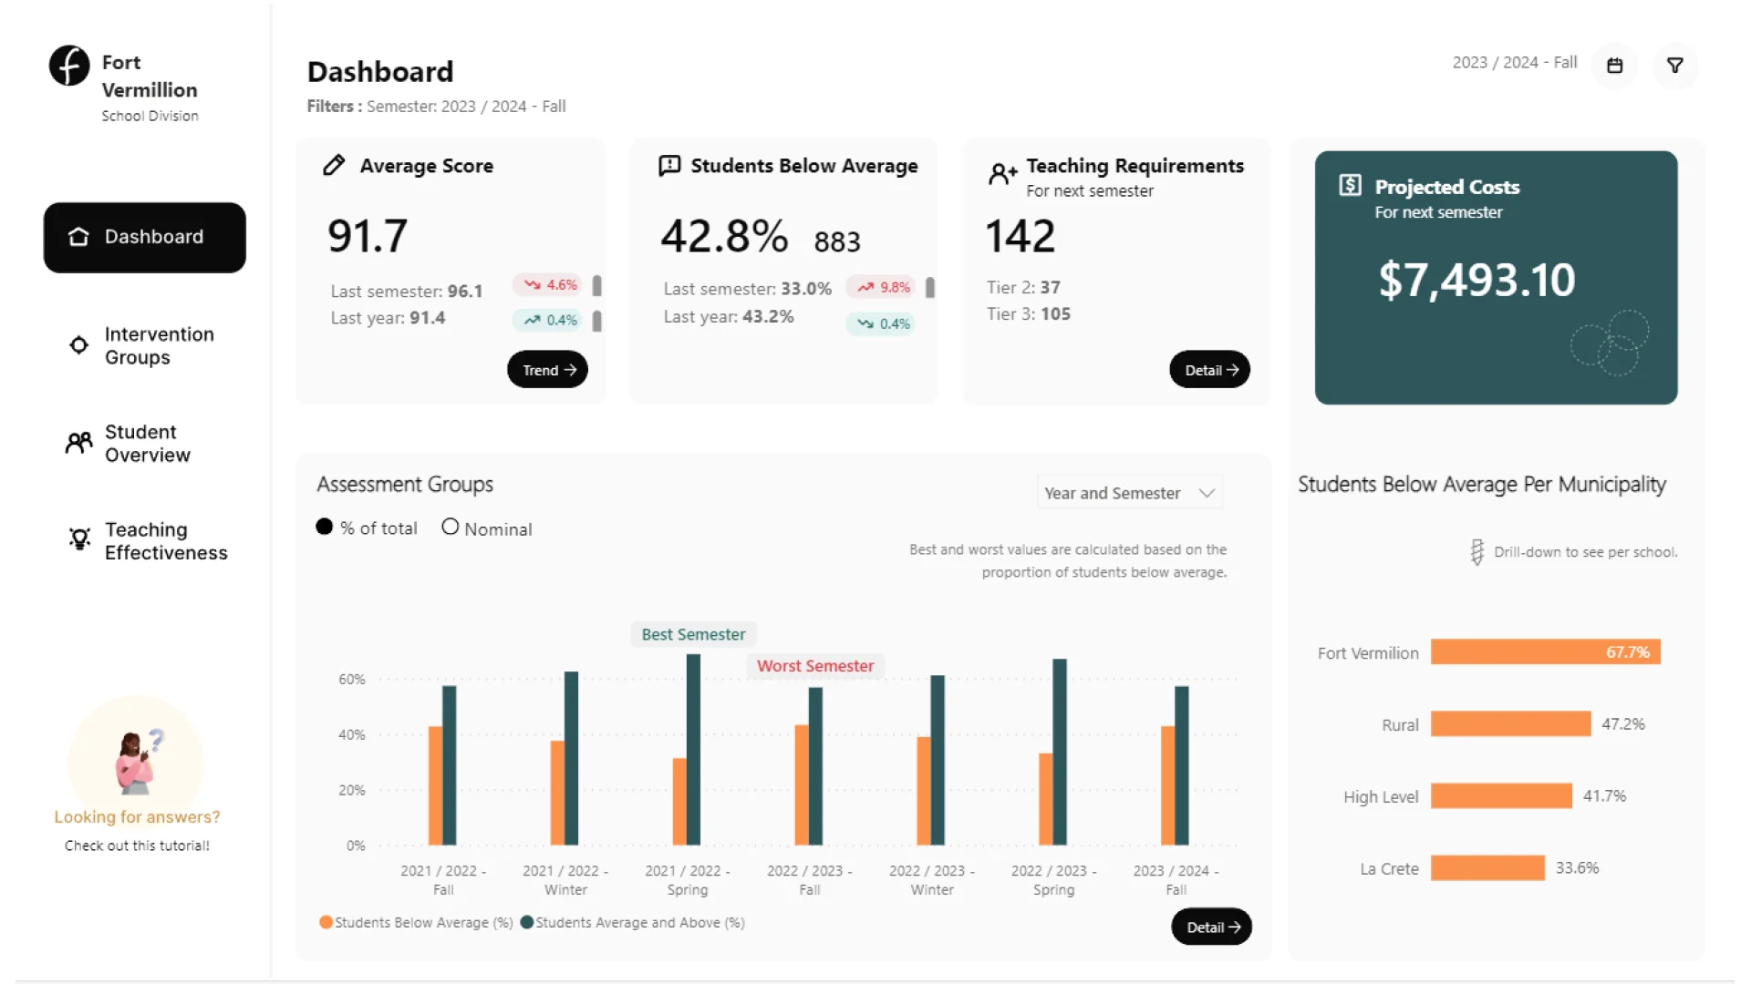Click Detail button in Teaching Requirements card
The height and width of the screenshot is (984, 1751).
click(1210, 369)
